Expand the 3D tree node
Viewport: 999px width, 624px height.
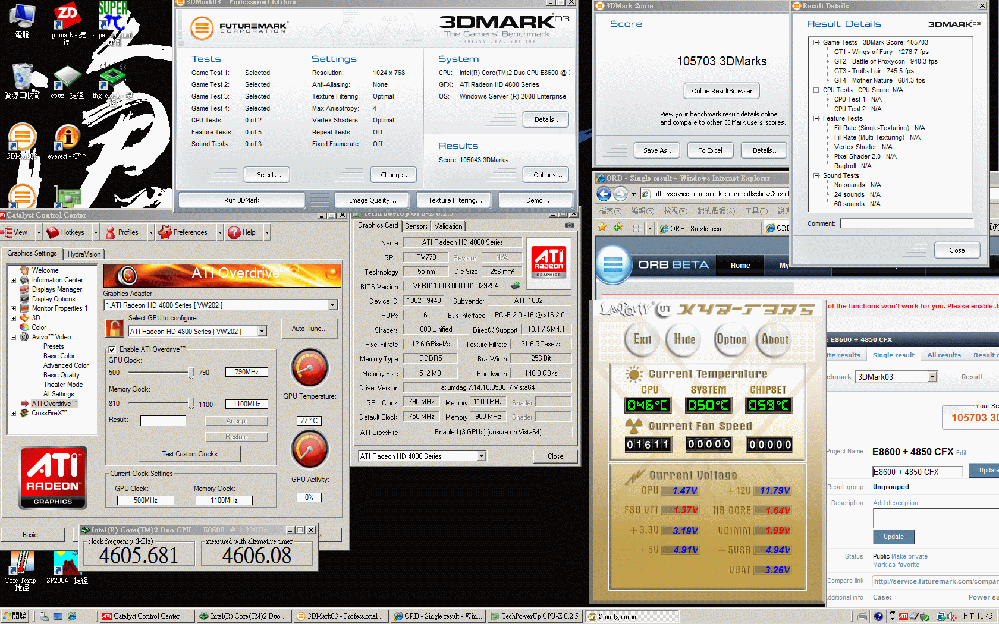click(13, 318)
